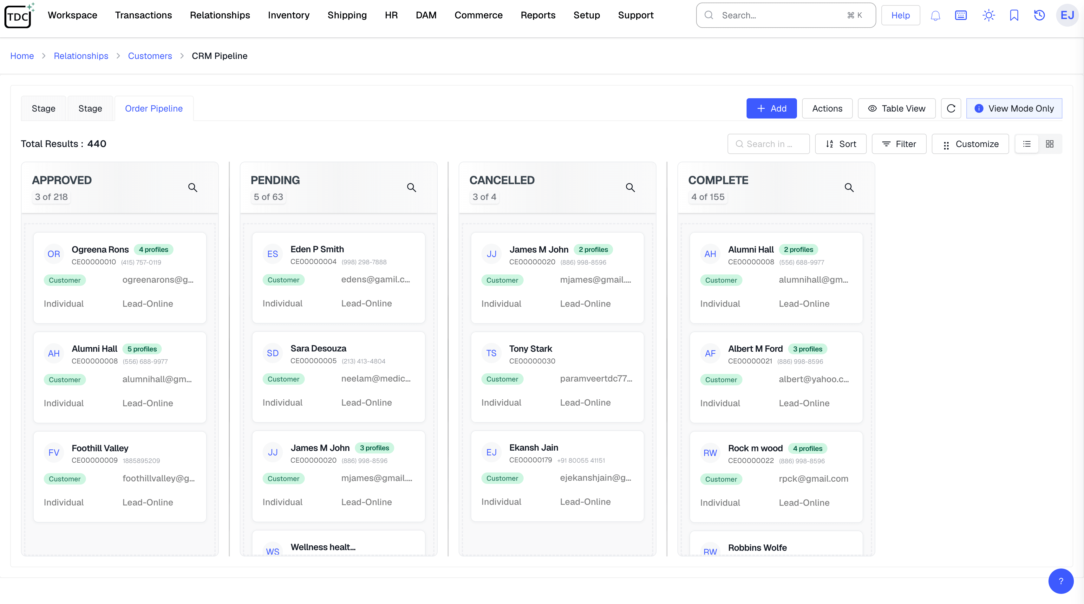
Task: Open the EJ user avatar menu
Action: [1068, 16]
